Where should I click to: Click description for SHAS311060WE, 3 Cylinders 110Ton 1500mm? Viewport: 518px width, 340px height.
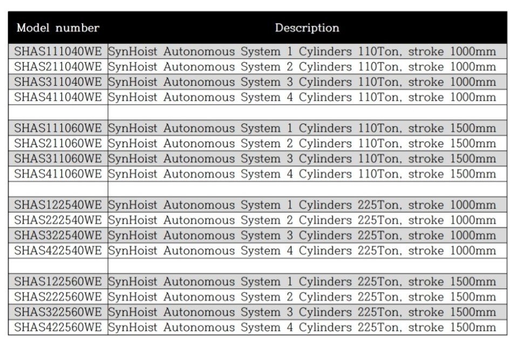coord(307,158)
